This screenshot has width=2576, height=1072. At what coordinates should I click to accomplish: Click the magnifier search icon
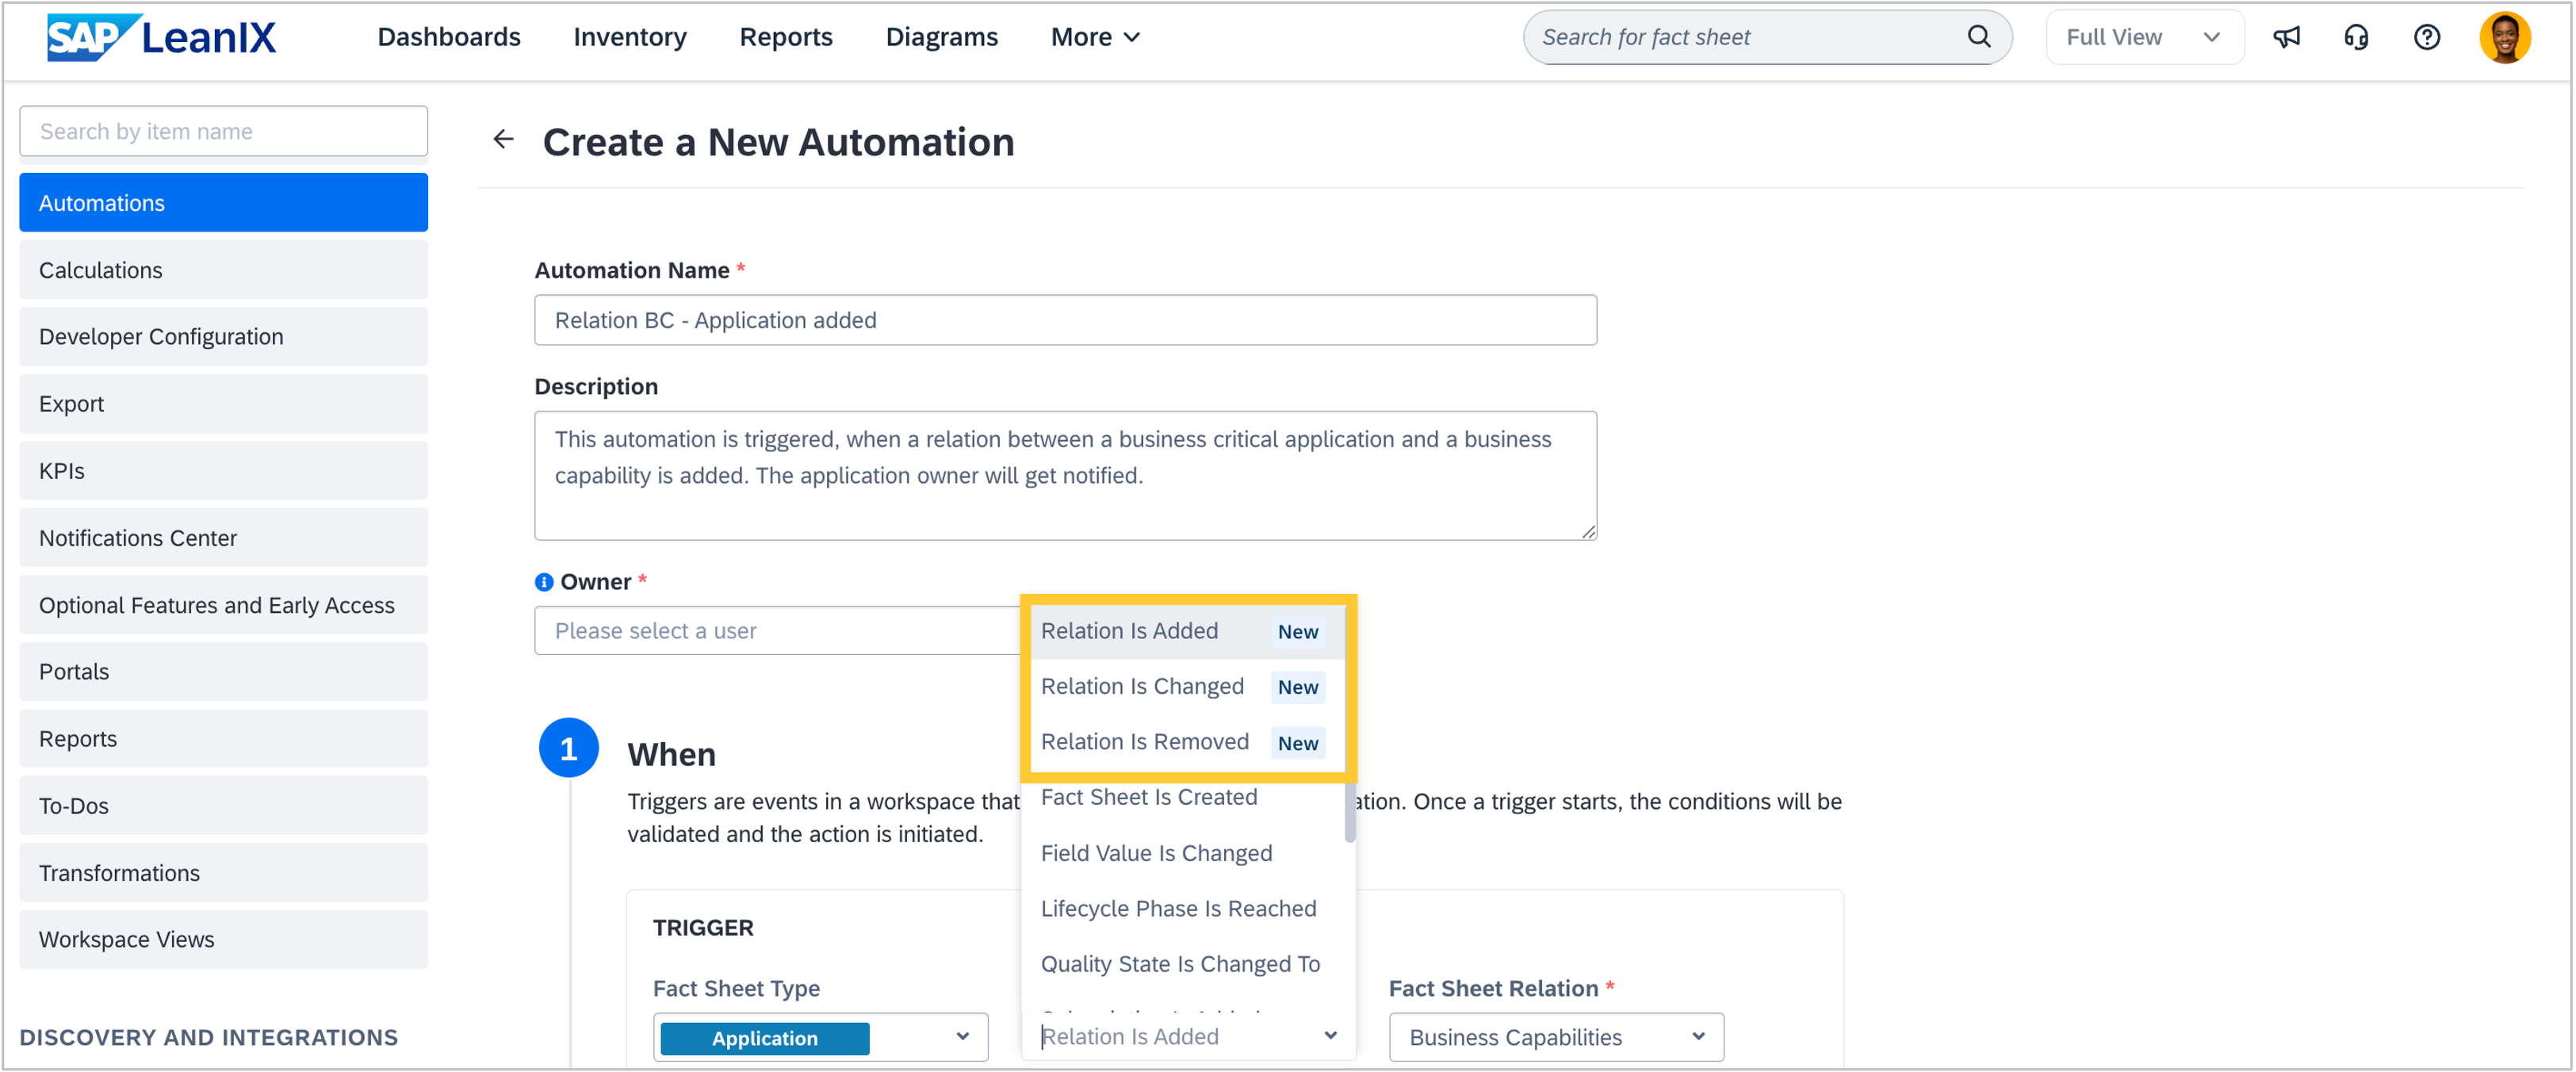coord(1977,37)
